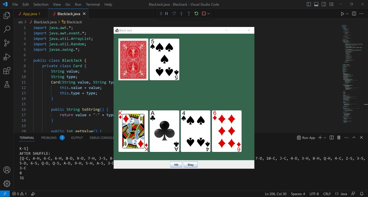368x197 pixels.
Task: Restart the debug session
Action: tap(196, 13)
